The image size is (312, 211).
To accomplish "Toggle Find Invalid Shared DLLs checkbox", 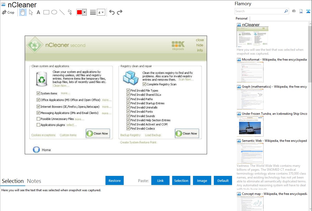I will click(x=128, y=95).
